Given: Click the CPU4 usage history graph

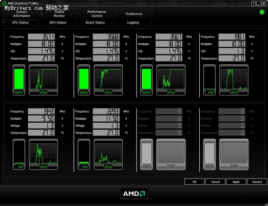Looking at the screenshot, I should click(x=43, y=154).
